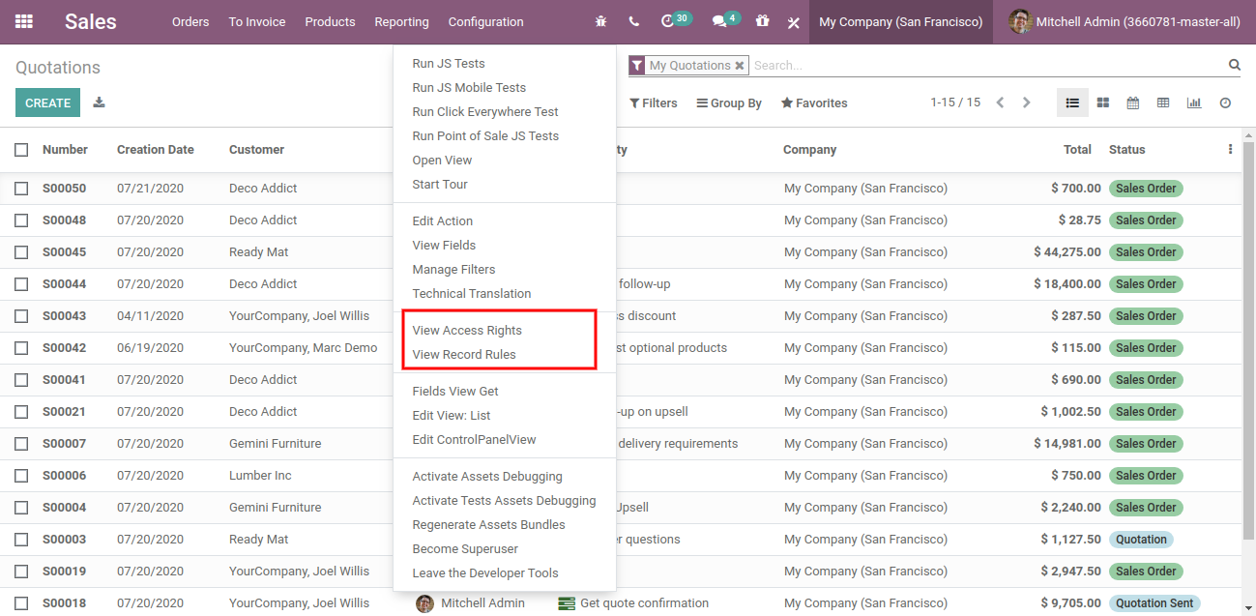
Task: Click the search magnifier icon
Action: point(1235,65)
